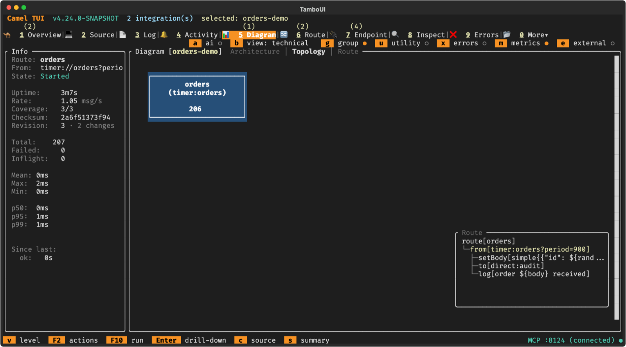Click the laptop icon before Source tab
The image size is (626, 347).
pos(69,35)
